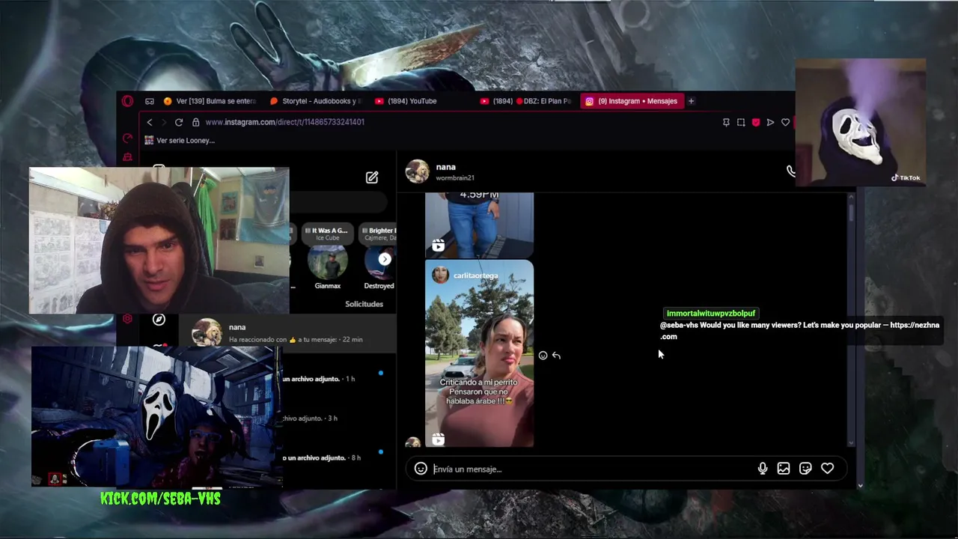Screen dimensions: 958x539
Task: Reply to the carlitaortega reel message
Action: pos(556,356)
